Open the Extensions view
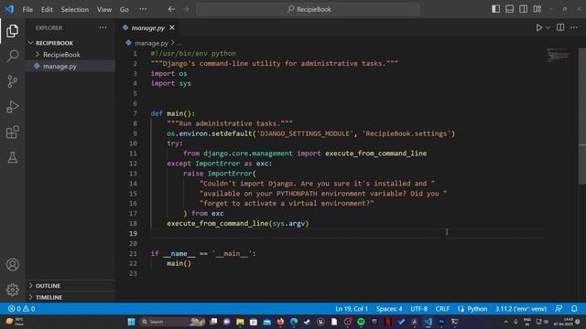This screenshot has height=329, width=586. 12,132
